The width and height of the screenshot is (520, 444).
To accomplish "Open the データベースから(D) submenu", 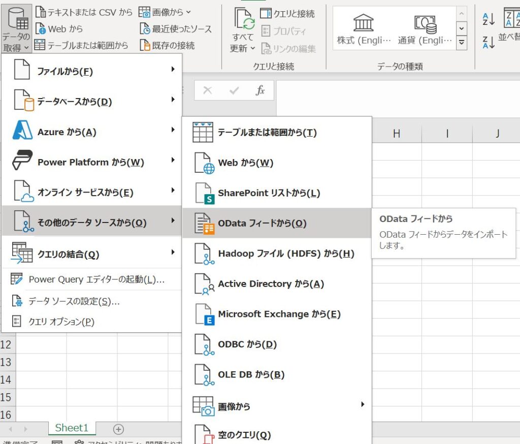I will pyautogui.click(x=92, y=101).
